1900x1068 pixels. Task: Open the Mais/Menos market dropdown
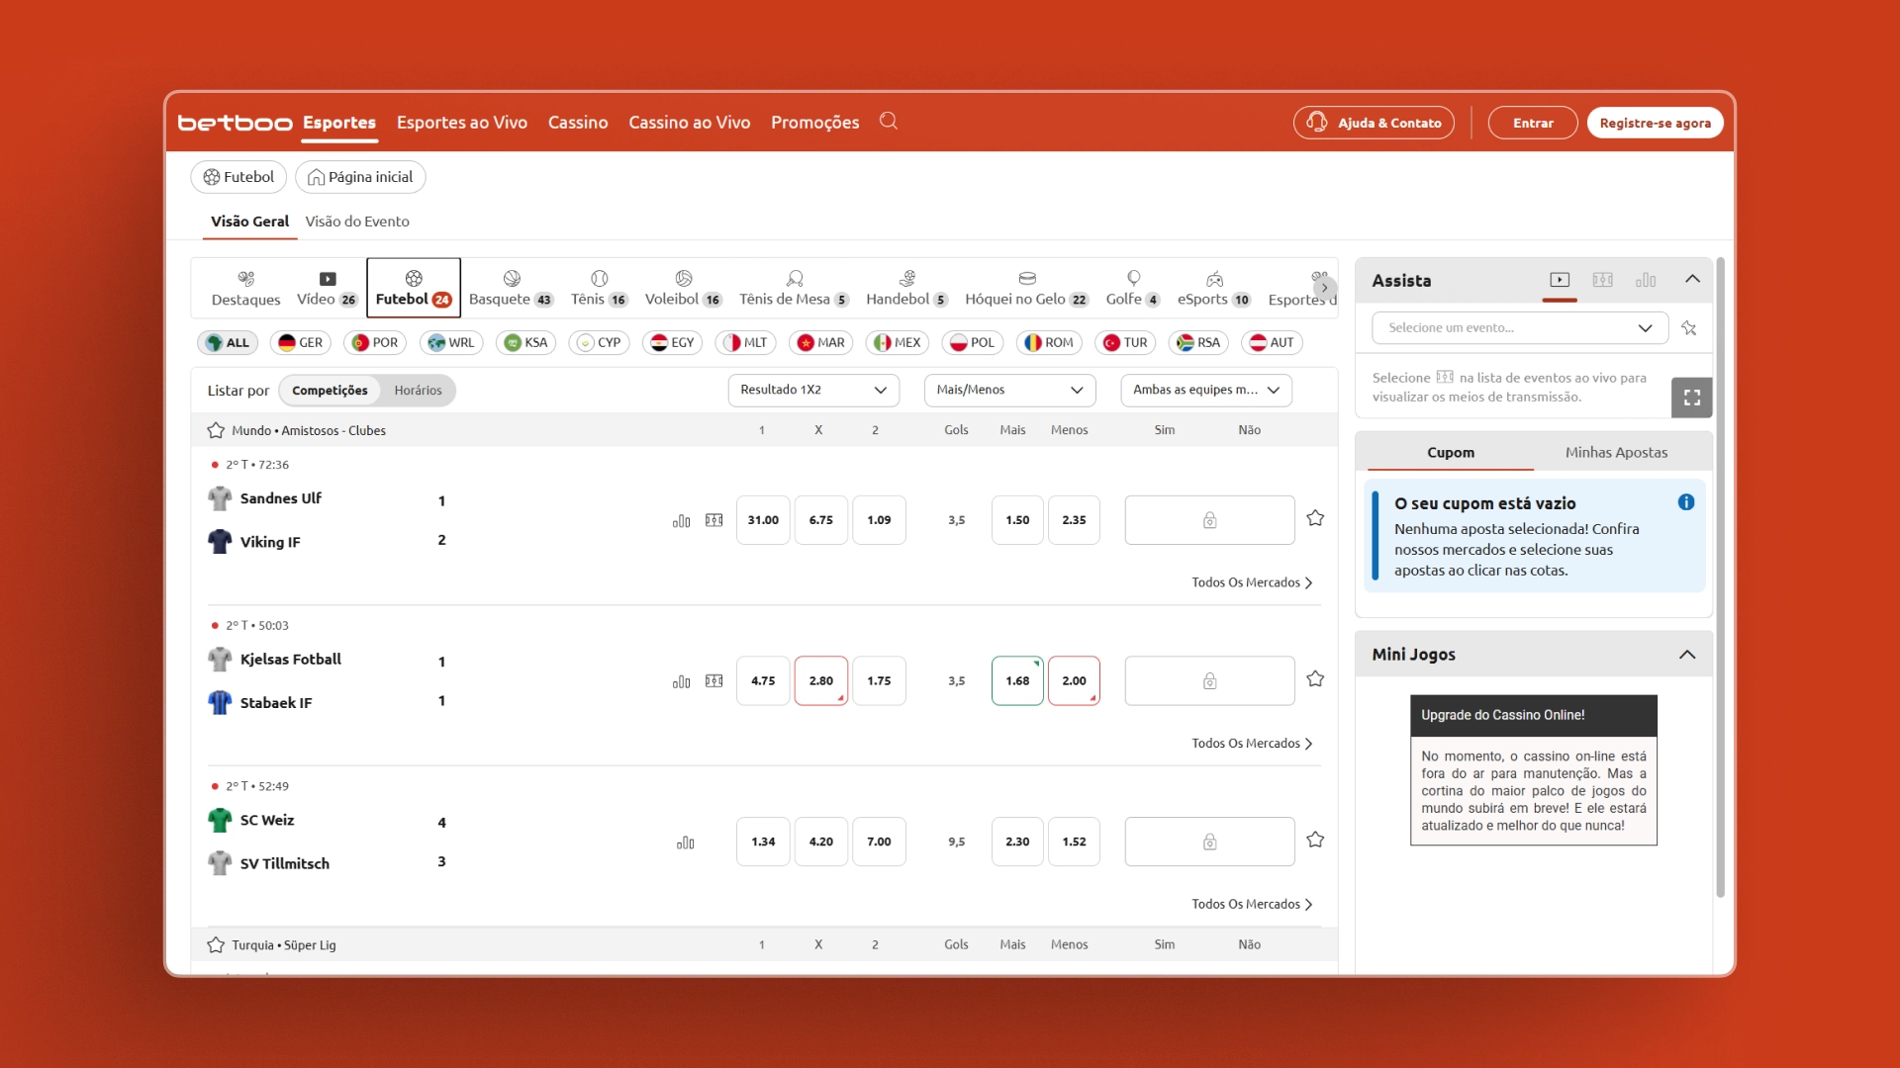click(1009, 390)
